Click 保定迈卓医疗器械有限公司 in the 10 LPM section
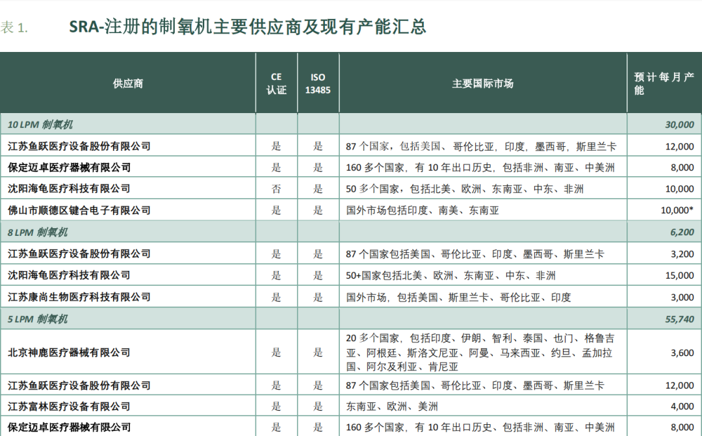This screenshot has height=436, width=702. click(x=69, y=168)
